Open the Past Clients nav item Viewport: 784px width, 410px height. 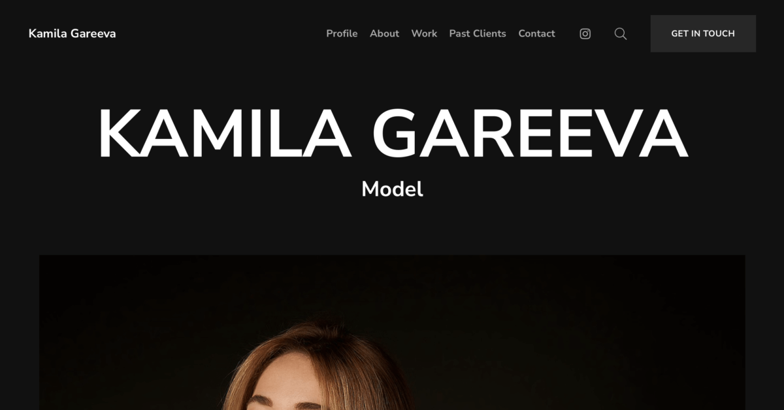coord(478,33)
